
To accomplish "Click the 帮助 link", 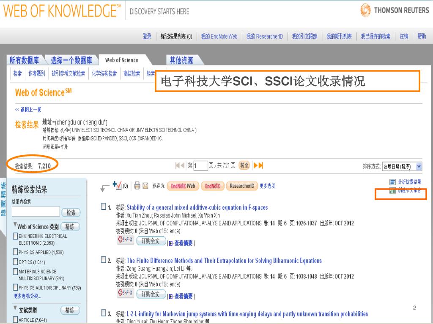I will [422, 36].
